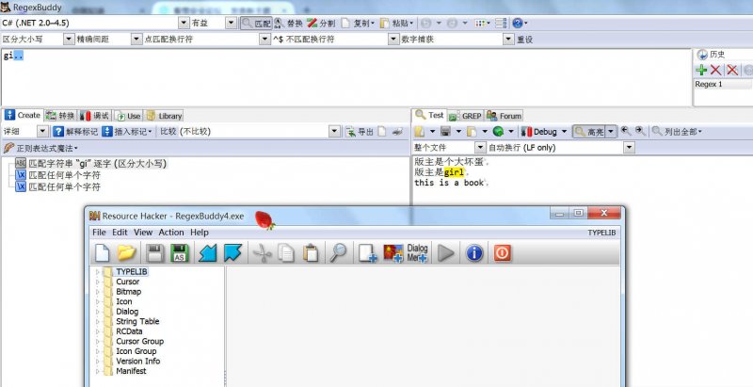
Task: Click the Add new blank resource icon
Action: [x=368, y=253]
